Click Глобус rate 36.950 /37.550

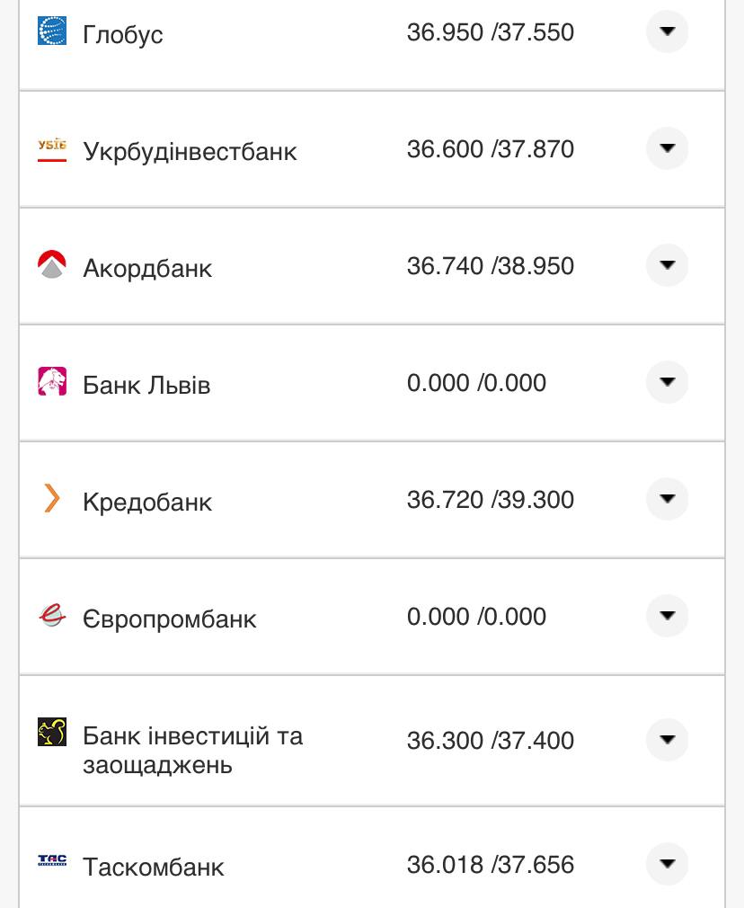coord(490,33)
